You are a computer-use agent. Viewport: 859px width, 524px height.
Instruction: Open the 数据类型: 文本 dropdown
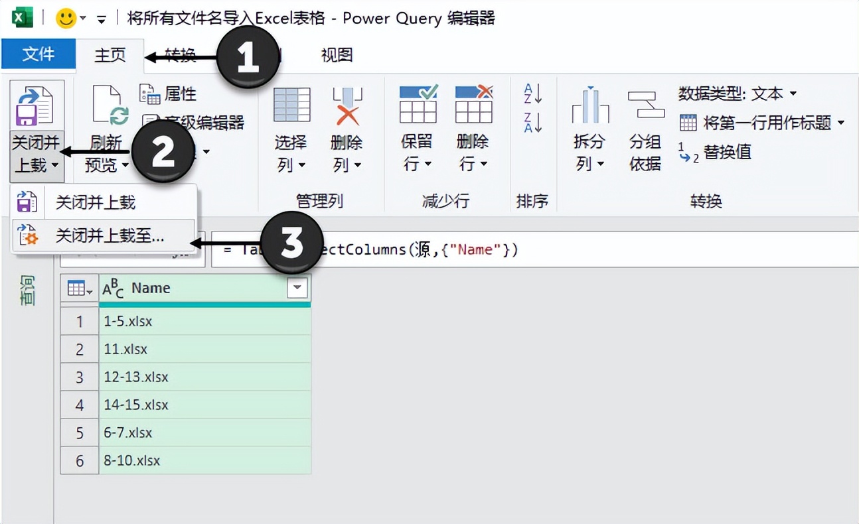click(x=737, y=94)
